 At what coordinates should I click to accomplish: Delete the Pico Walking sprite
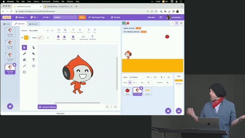pos(141,88)
